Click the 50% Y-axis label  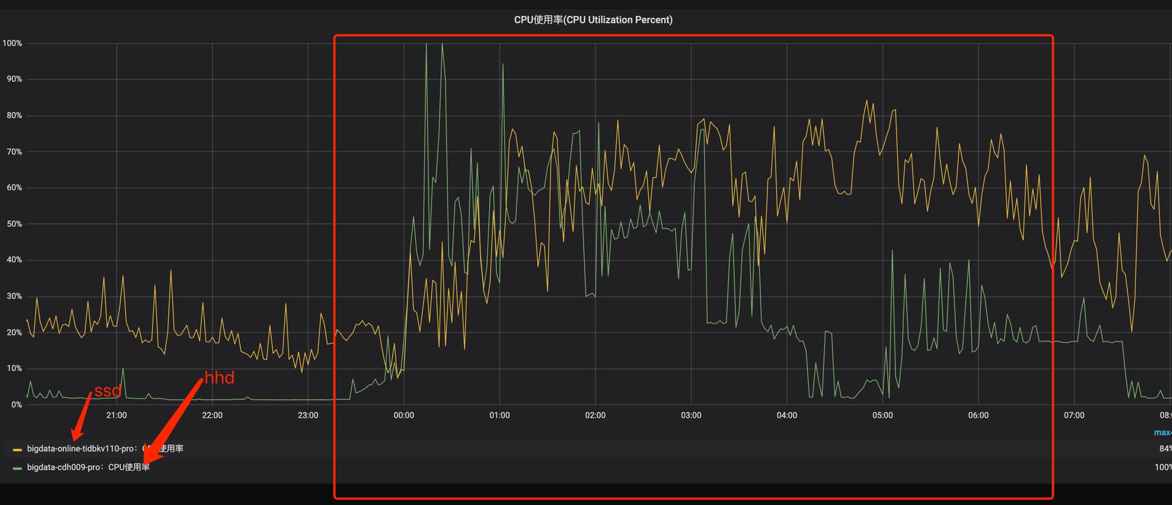point(14,224)
